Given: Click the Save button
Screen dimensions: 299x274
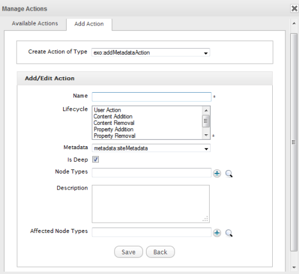Looking at the screenshot, I should pyautogui.click(x=129, y=252).
